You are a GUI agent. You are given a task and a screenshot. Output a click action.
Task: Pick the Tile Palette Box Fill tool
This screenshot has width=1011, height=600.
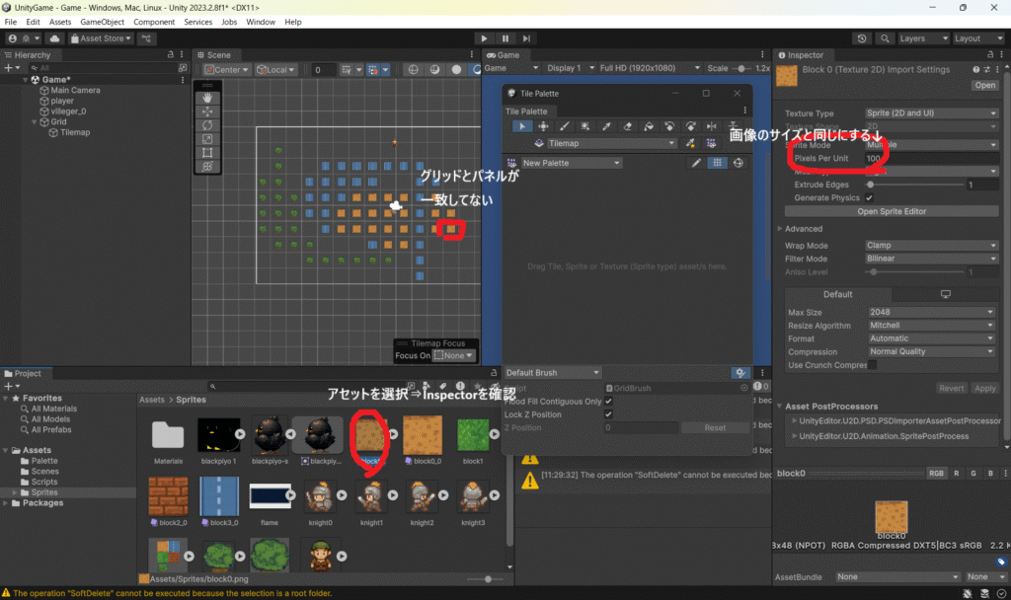point(584,126)
